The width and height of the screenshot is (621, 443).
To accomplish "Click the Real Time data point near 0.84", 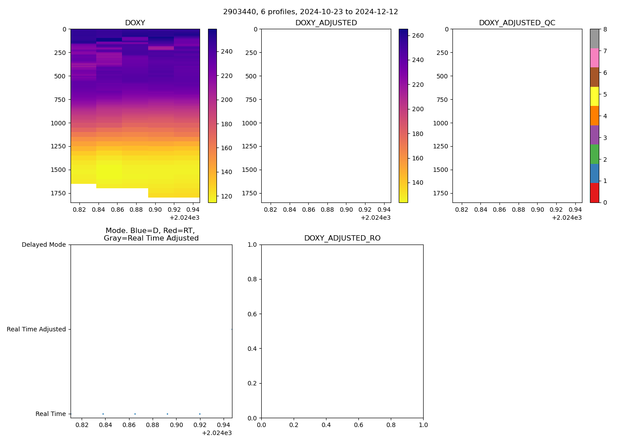I will (x=103, y=414).
